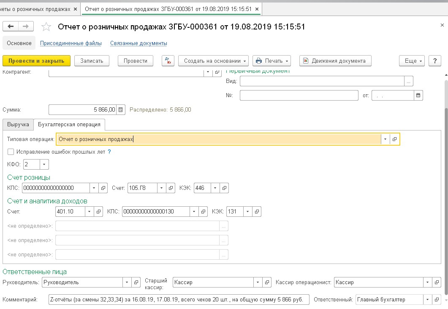Open help with the question mark button

(434, 61)
